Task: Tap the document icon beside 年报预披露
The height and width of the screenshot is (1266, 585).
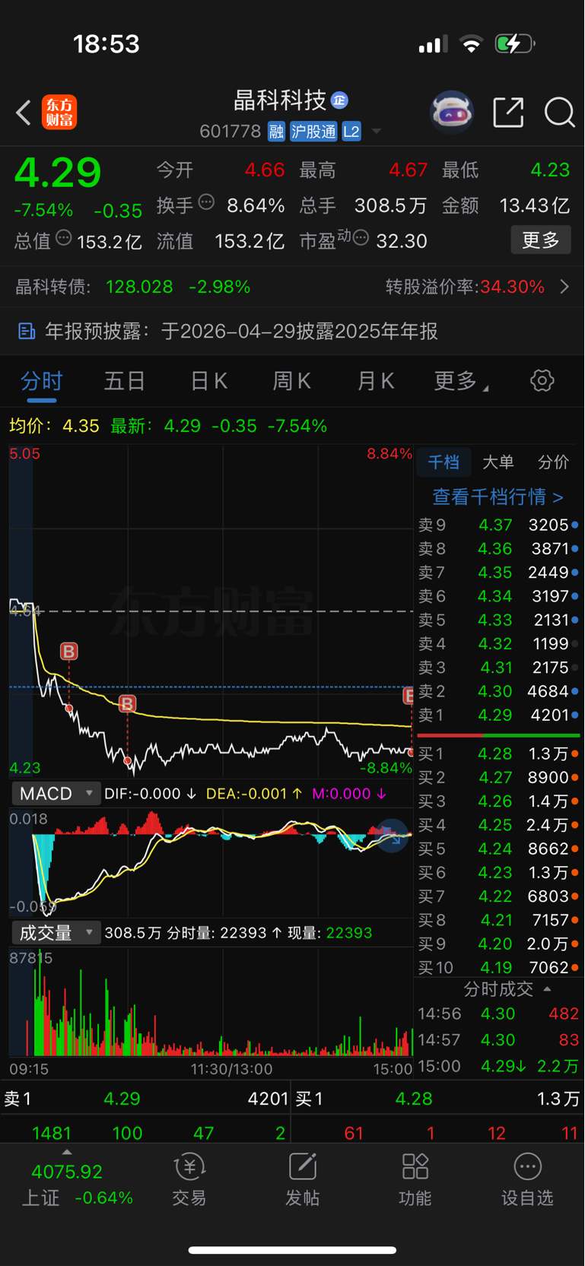Action: click(27, 332)
